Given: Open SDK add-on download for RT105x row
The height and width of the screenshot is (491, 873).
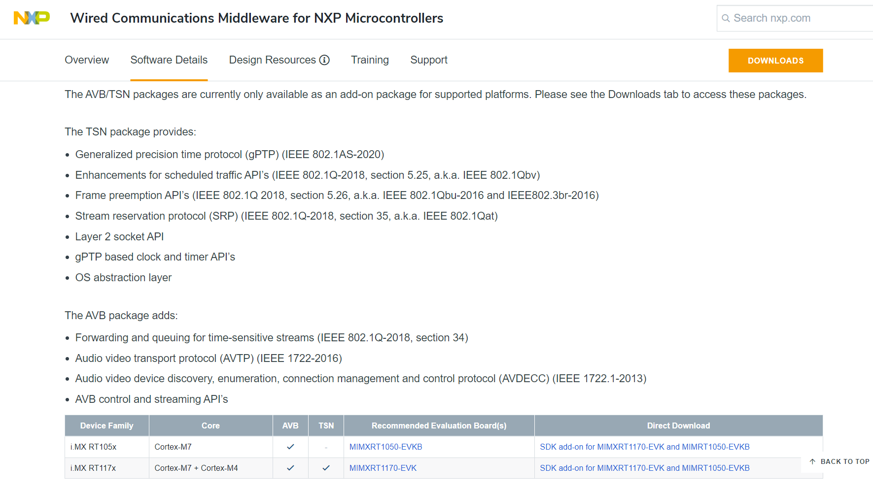Looking at the screenshot, I should click(644, 447).
